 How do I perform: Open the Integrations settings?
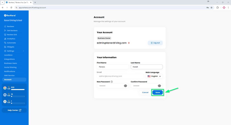tap(10, 59)
